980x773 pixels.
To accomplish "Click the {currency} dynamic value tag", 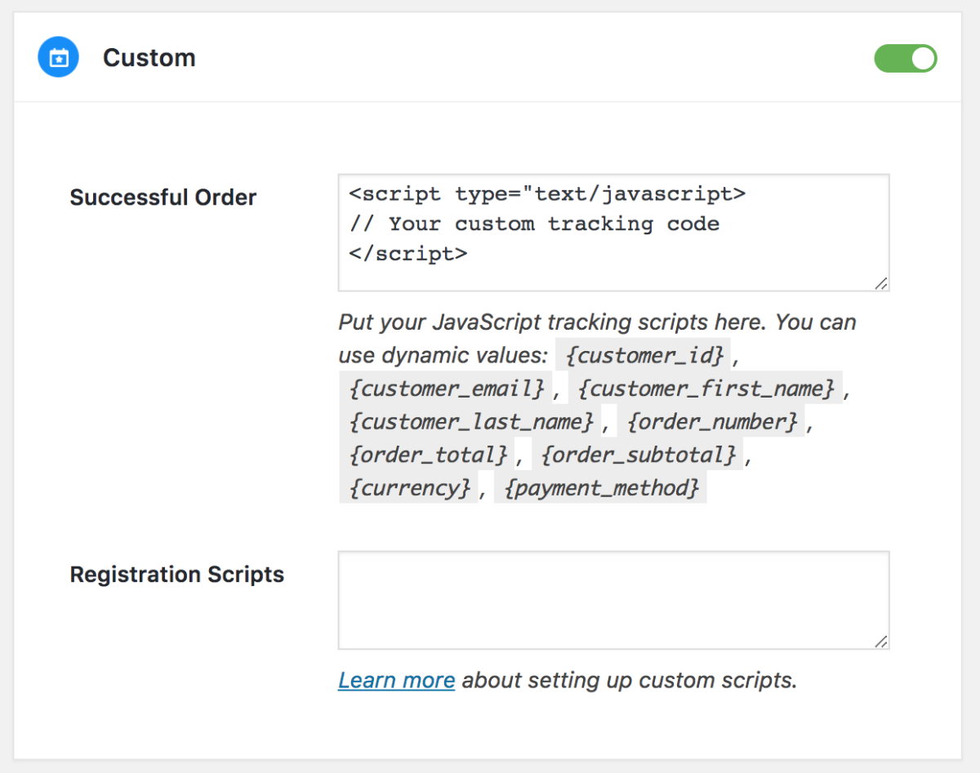I will [408, 488].
